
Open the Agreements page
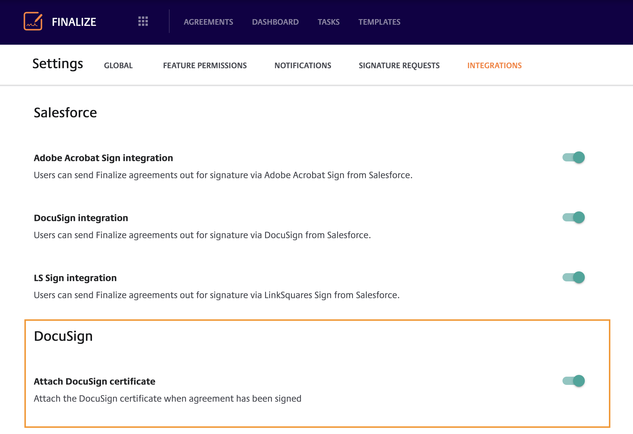click(x=208, y=22)
